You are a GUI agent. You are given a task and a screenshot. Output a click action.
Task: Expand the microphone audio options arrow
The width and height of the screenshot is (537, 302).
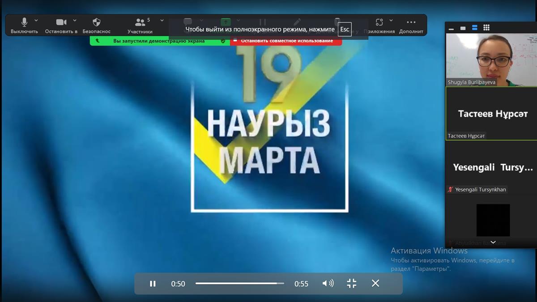[36, 21]
